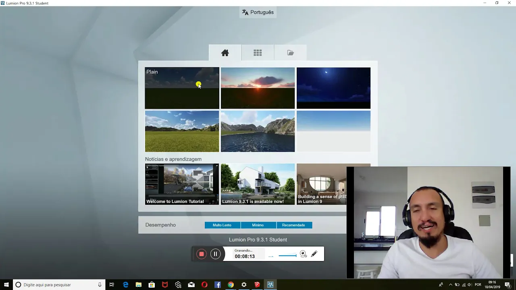Screen dimensions: 516x290
Task: Change language using the Português selector
Action: tap(258, 12)
